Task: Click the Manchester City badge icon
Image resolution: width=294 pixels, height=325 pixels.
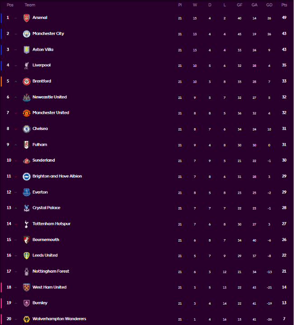Action: coord(26,34)
